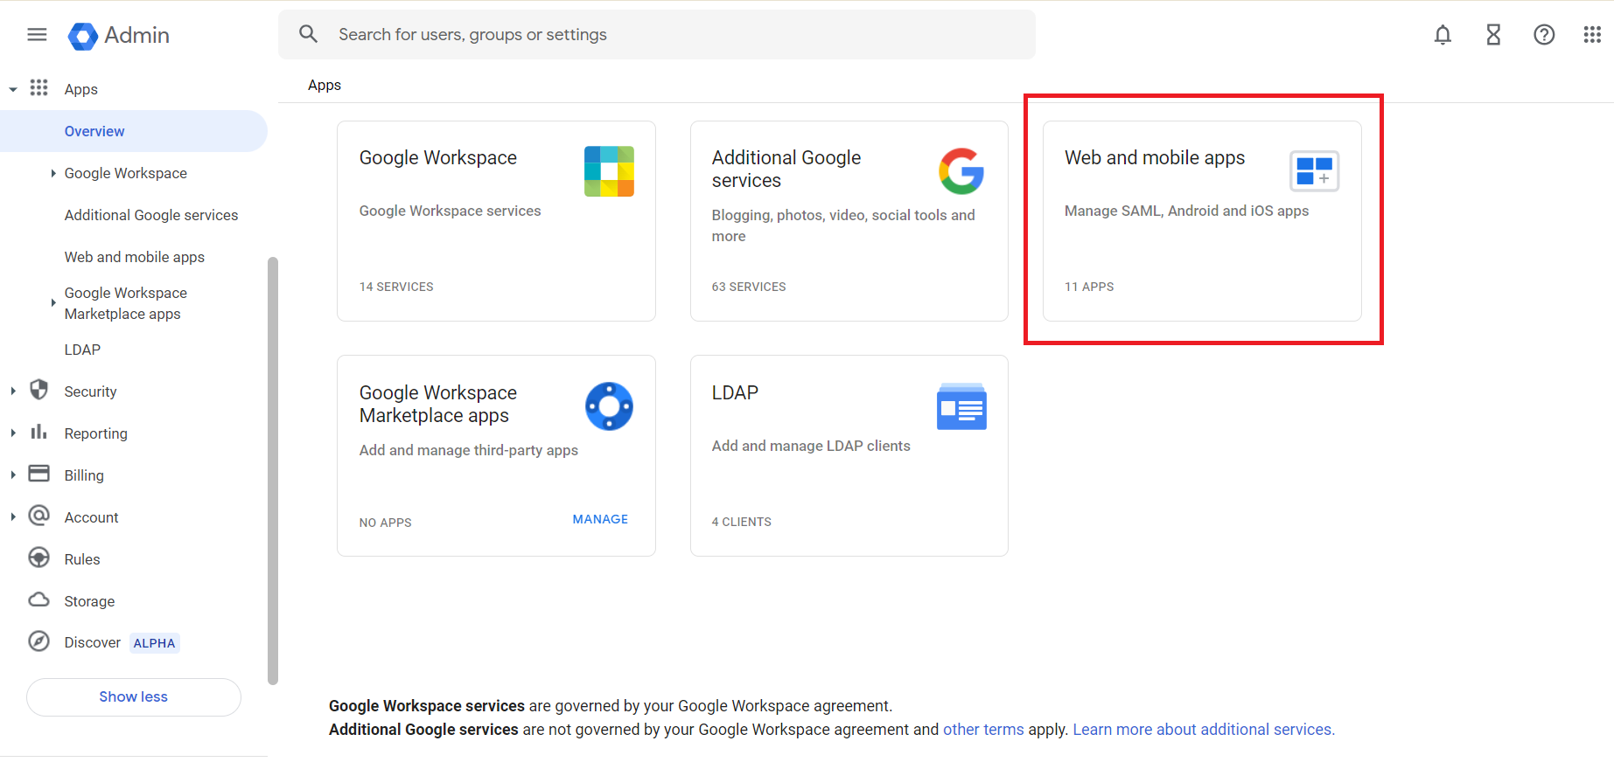Open the Google apps grid launcher
The image size is (1614, 762).
1592,35
